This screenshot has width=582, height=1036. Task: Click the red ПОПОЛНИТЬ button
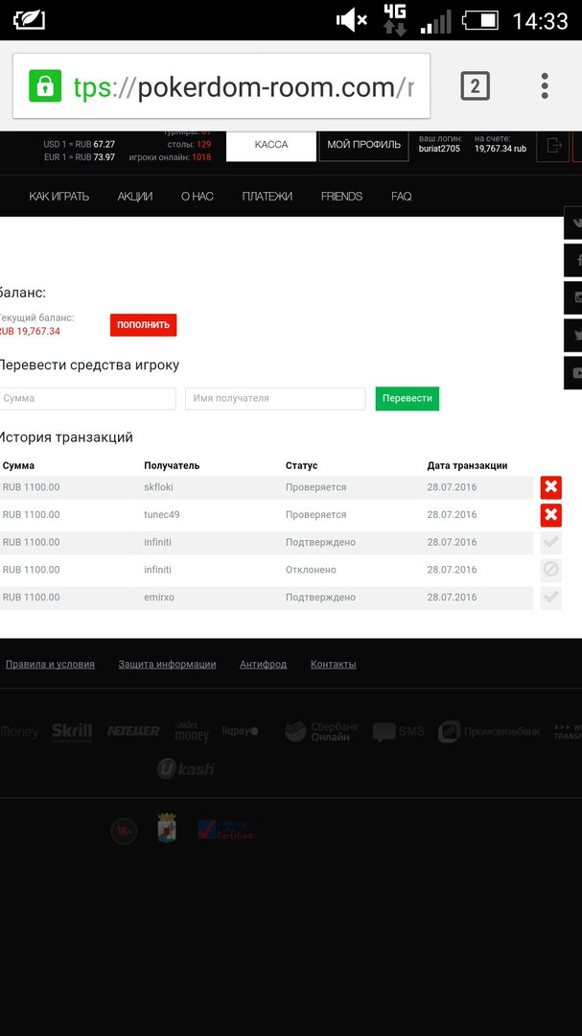coord(144,325)
